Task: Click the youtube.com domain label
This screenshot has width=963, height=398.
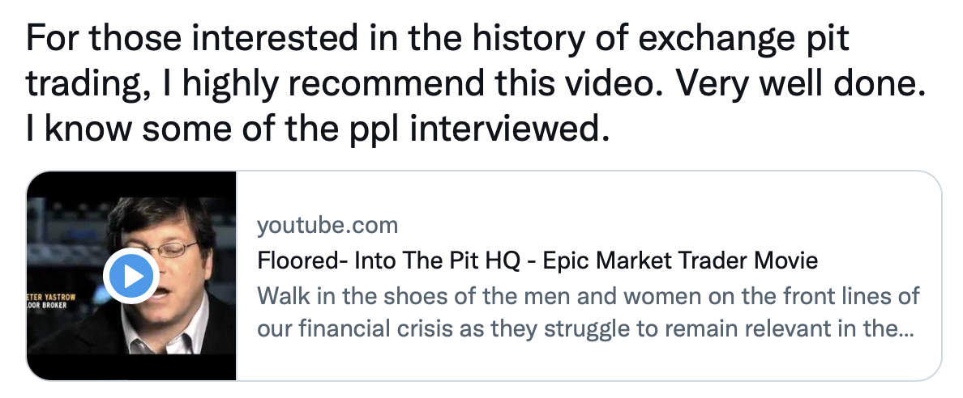Action: click(x=327, y=225)
